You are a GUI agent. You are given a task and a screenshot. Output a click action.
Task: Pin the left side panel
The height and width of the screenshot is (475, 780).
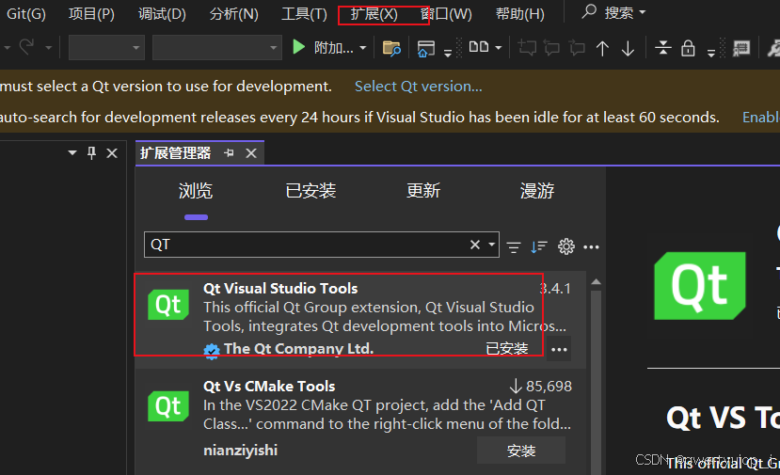click(91, 152)
